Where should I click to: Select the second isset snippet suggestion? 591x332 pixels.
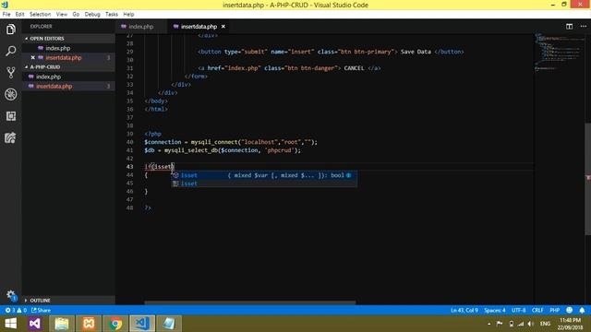(264, 184)
